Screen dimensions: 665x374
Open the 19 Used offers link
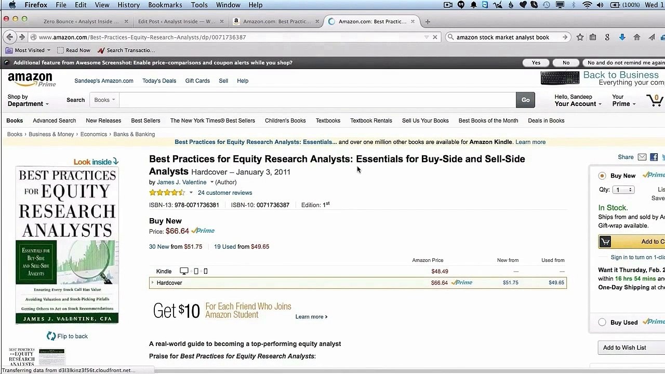[225, 247]
